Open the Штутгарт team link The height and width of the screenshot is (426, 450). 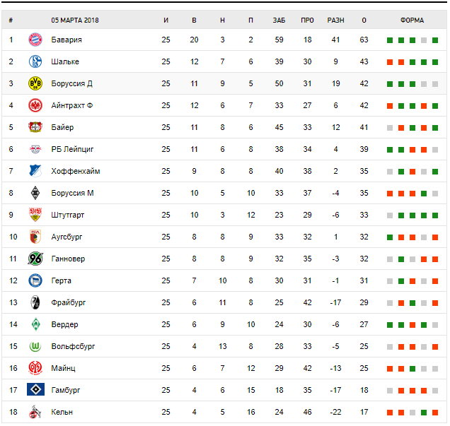(71, 215)
